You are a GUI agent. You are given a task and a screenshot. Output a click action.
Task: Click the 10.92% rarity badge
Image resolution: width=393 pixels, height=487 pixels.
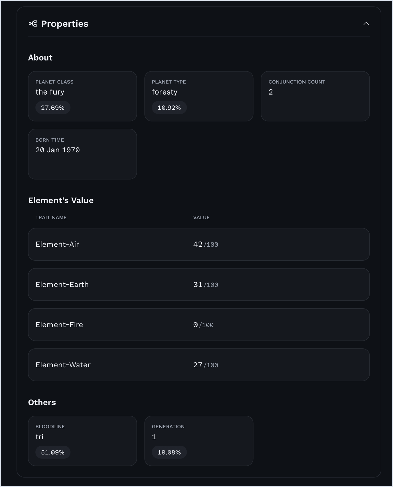coord(169,108)
